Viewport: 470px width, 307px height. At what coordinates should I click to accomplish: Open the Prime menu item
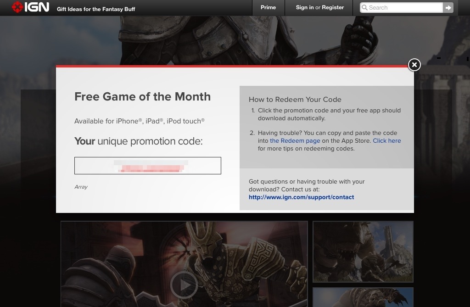click(x=268, y=7)
